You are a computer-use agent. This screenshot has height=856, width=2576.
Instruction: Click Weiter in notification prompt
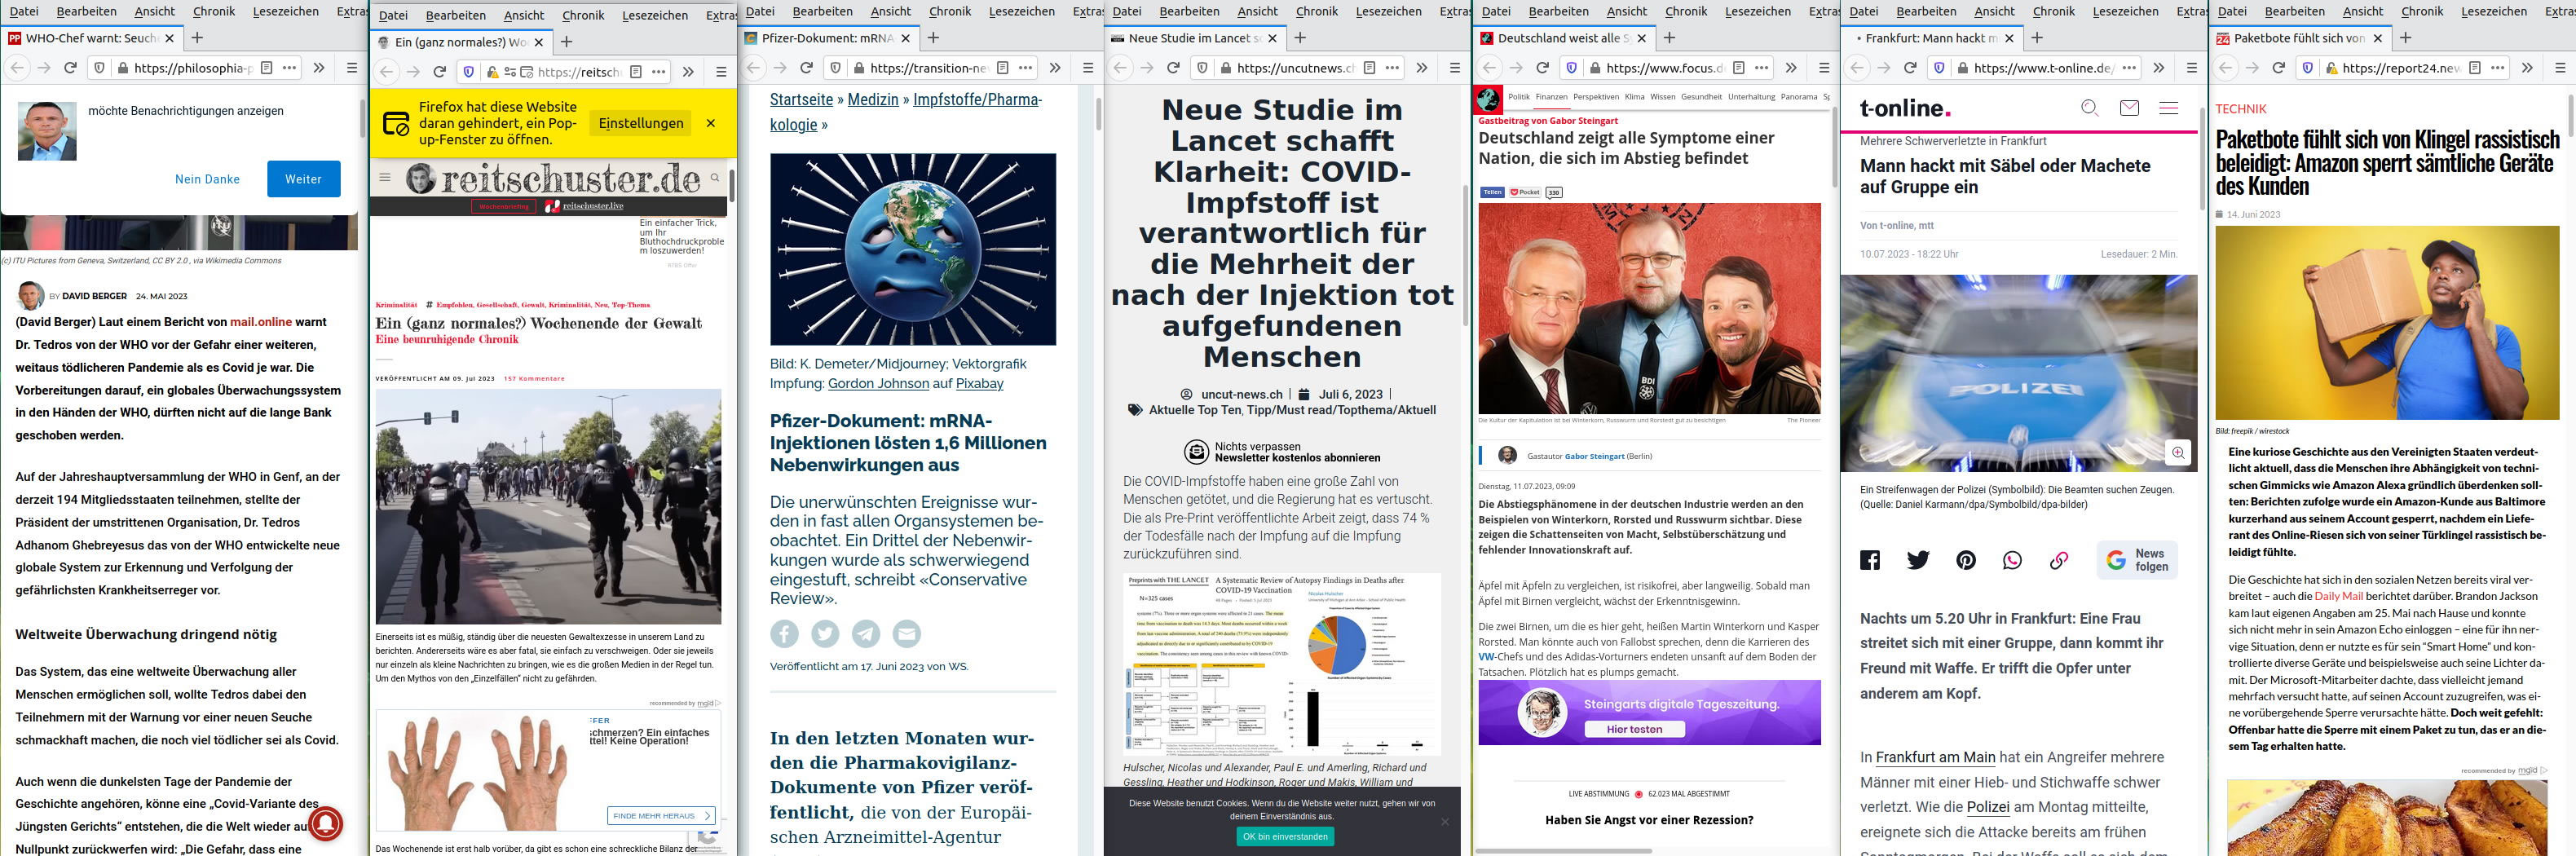tap(303, 179)
